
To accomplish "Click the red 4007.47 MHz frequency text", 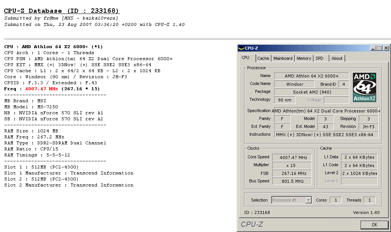I will tap(42, 89).
